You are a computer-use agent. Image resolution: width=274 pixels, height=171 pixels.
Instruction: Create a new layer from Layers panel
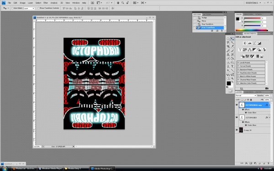pyautogui.click(x=264, y=163)
